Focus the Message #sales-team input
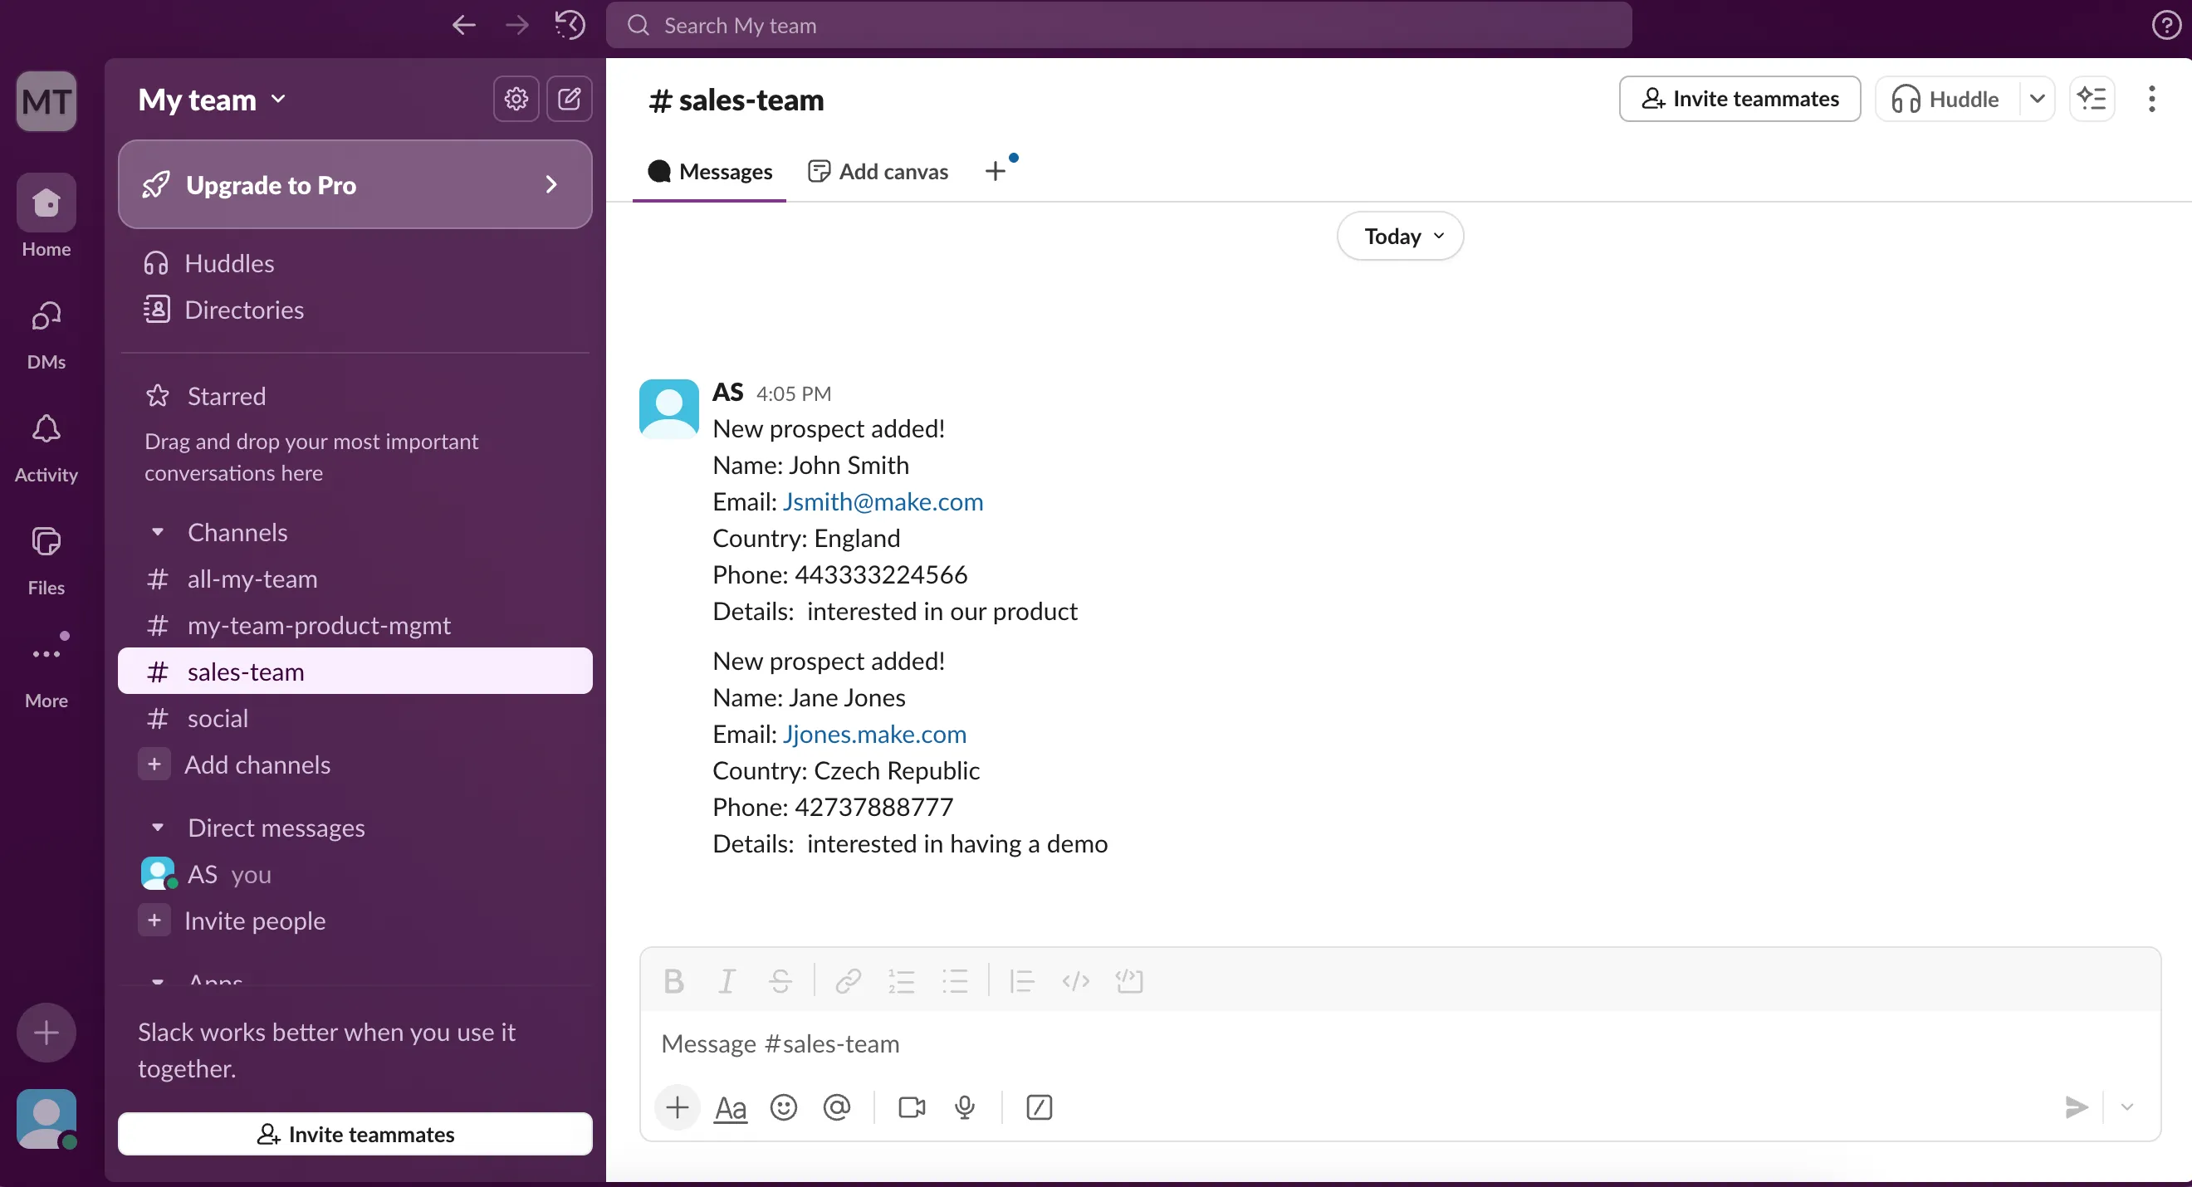2192x1187 pixels. tap(1400, 1043)
